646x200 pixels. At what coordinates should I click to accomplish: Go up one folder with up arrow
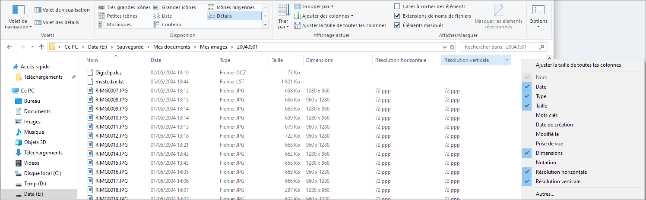[41, 47]
